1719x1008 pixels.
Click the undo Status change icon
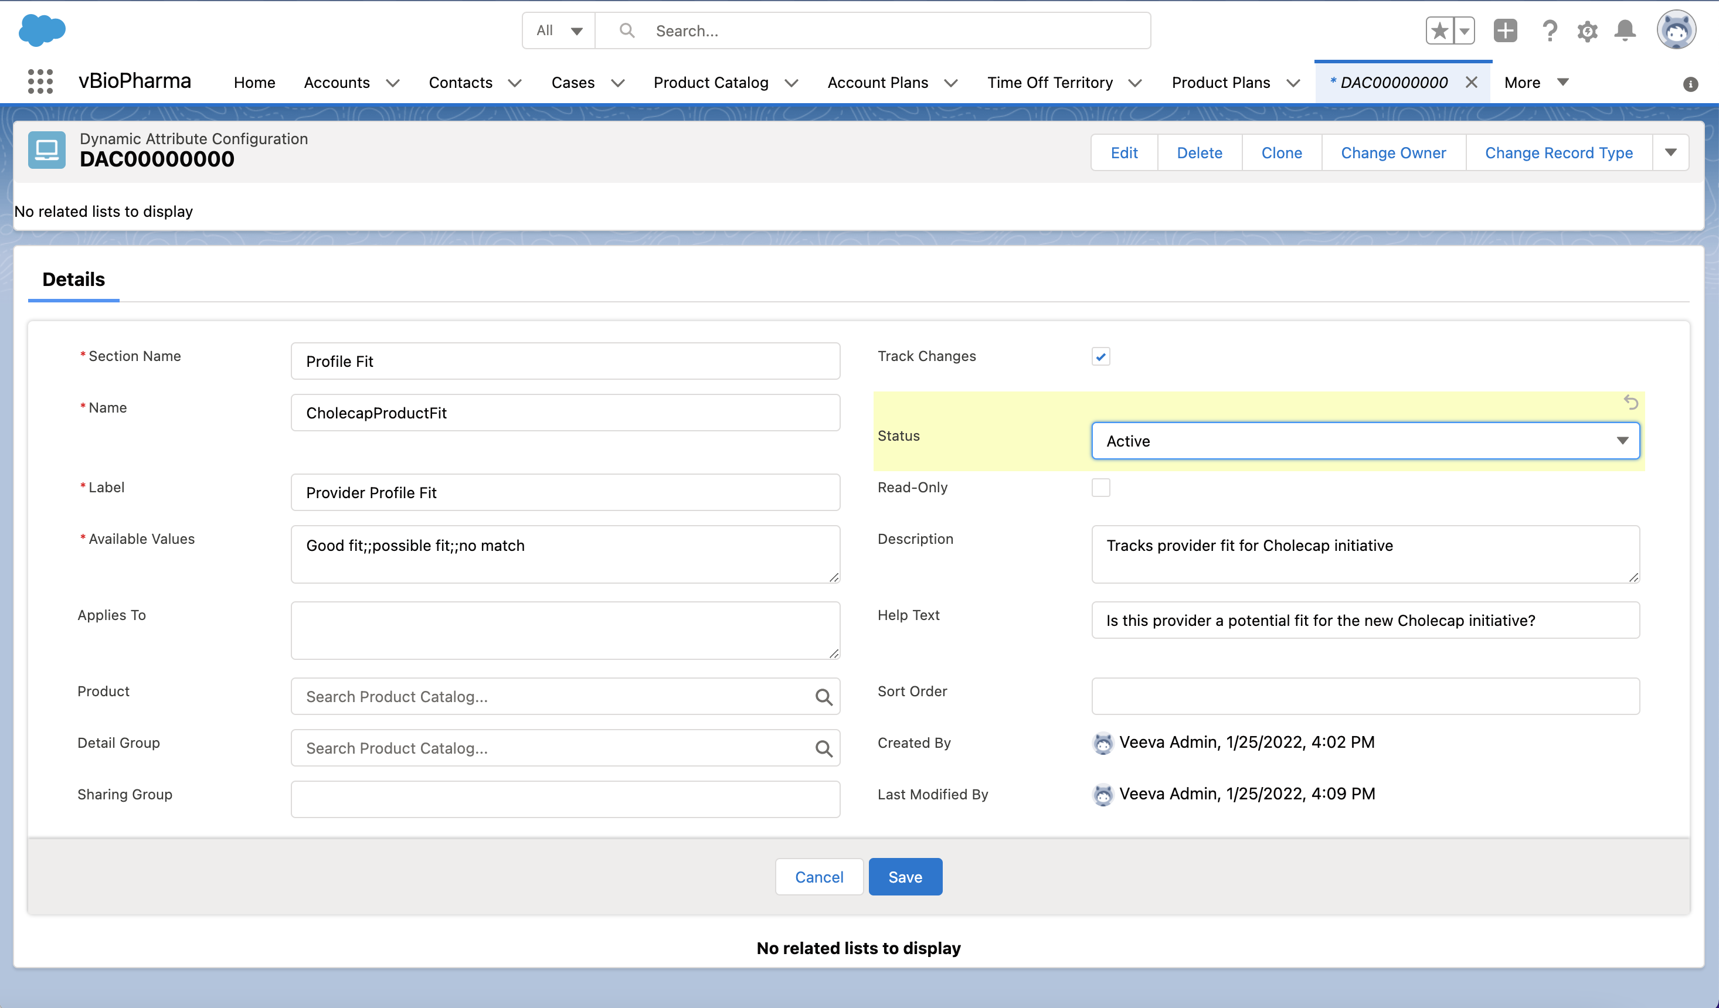[1630, 403]
